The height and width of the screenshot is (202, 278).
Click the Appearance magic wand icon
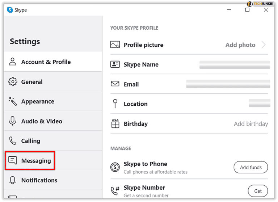(x=13, y=101)
